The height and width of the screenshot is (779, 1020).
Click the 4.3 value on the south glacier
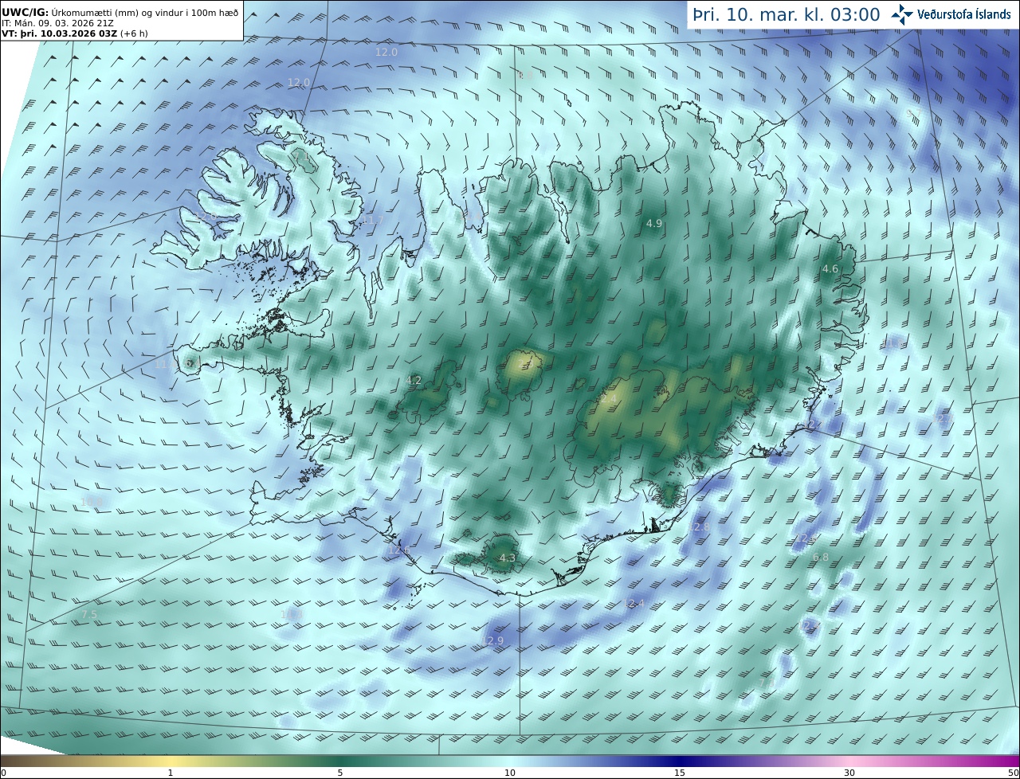click(508, 558)
